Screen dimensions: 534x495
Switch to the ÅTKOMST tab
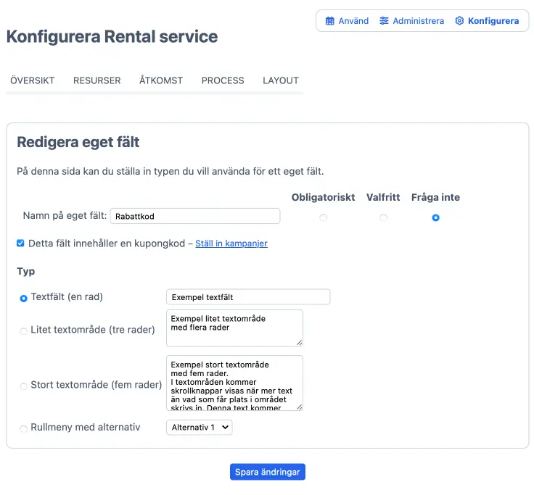161,80
